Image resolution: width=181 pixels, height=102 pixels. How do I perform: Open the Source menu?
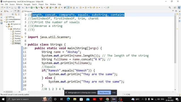coord(12,5)
